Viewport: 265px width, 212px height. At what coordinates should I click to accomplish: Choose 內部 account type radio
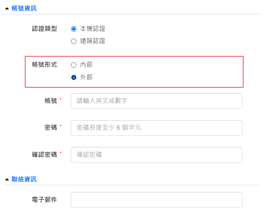74,65
